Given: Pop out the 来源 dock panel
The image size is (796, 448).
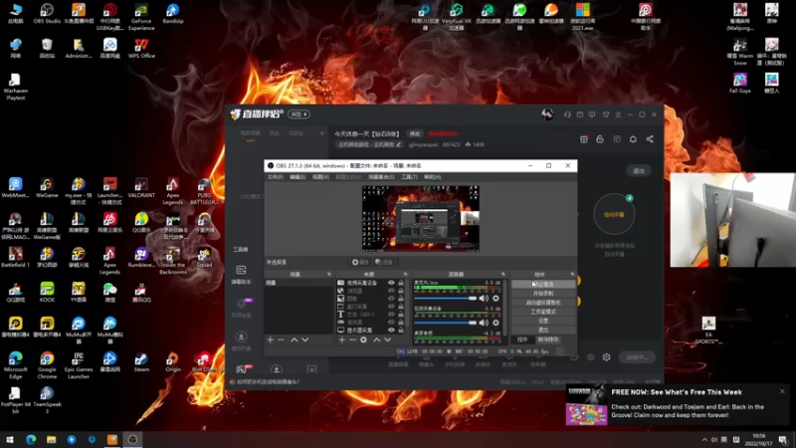Looking at the screenshot, I should point(405,275).
